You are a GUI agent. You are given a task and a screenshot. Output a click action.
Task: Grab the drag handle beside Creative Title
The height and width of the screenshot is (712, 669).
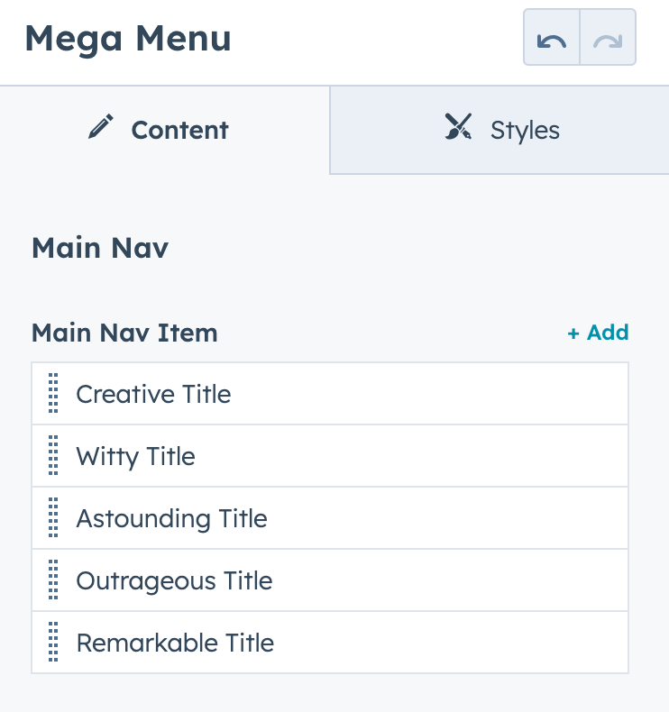(x=53, y=394)
